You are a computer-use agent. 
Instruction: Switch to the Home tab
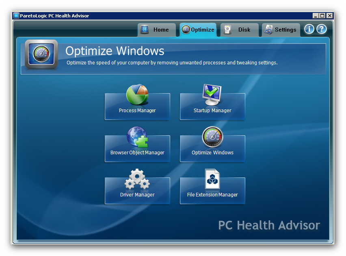pos(157,30)
